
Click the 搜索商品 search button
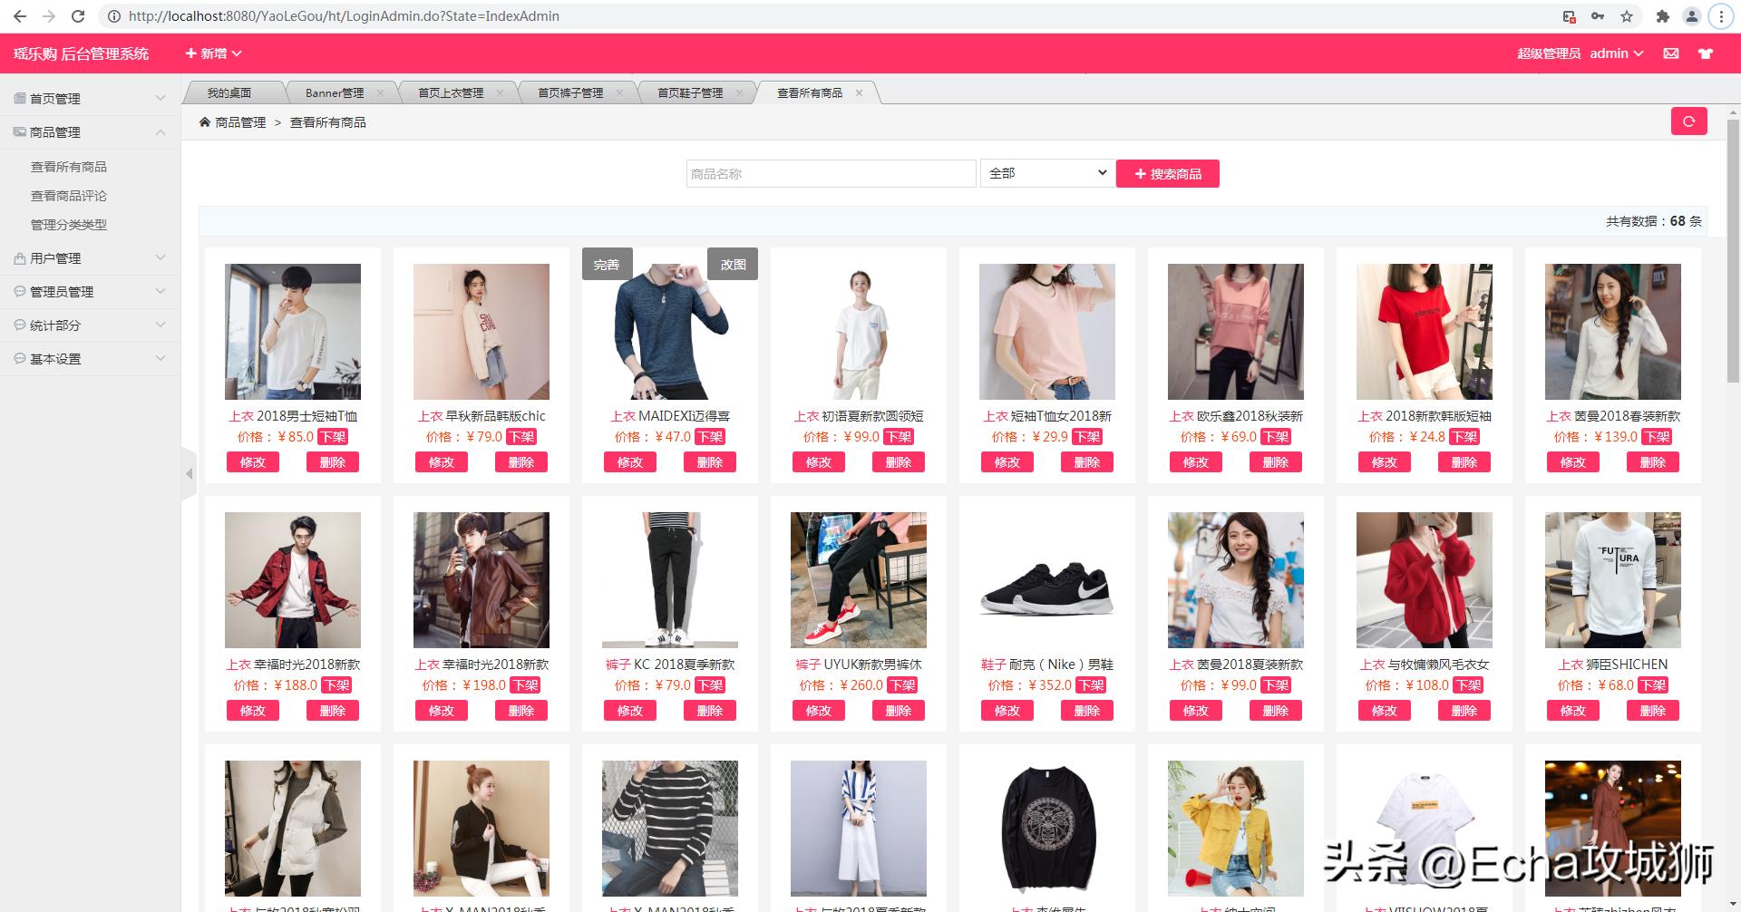pos(1168,172)
